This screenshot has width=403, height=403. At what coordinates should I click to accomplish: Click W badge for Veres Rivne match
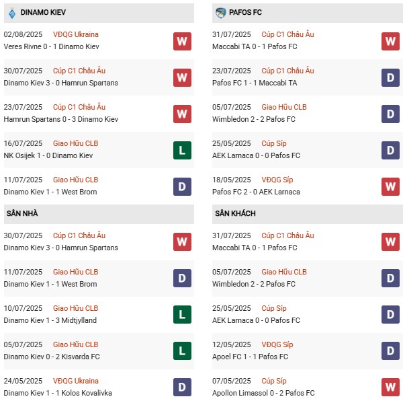point(182,41)
